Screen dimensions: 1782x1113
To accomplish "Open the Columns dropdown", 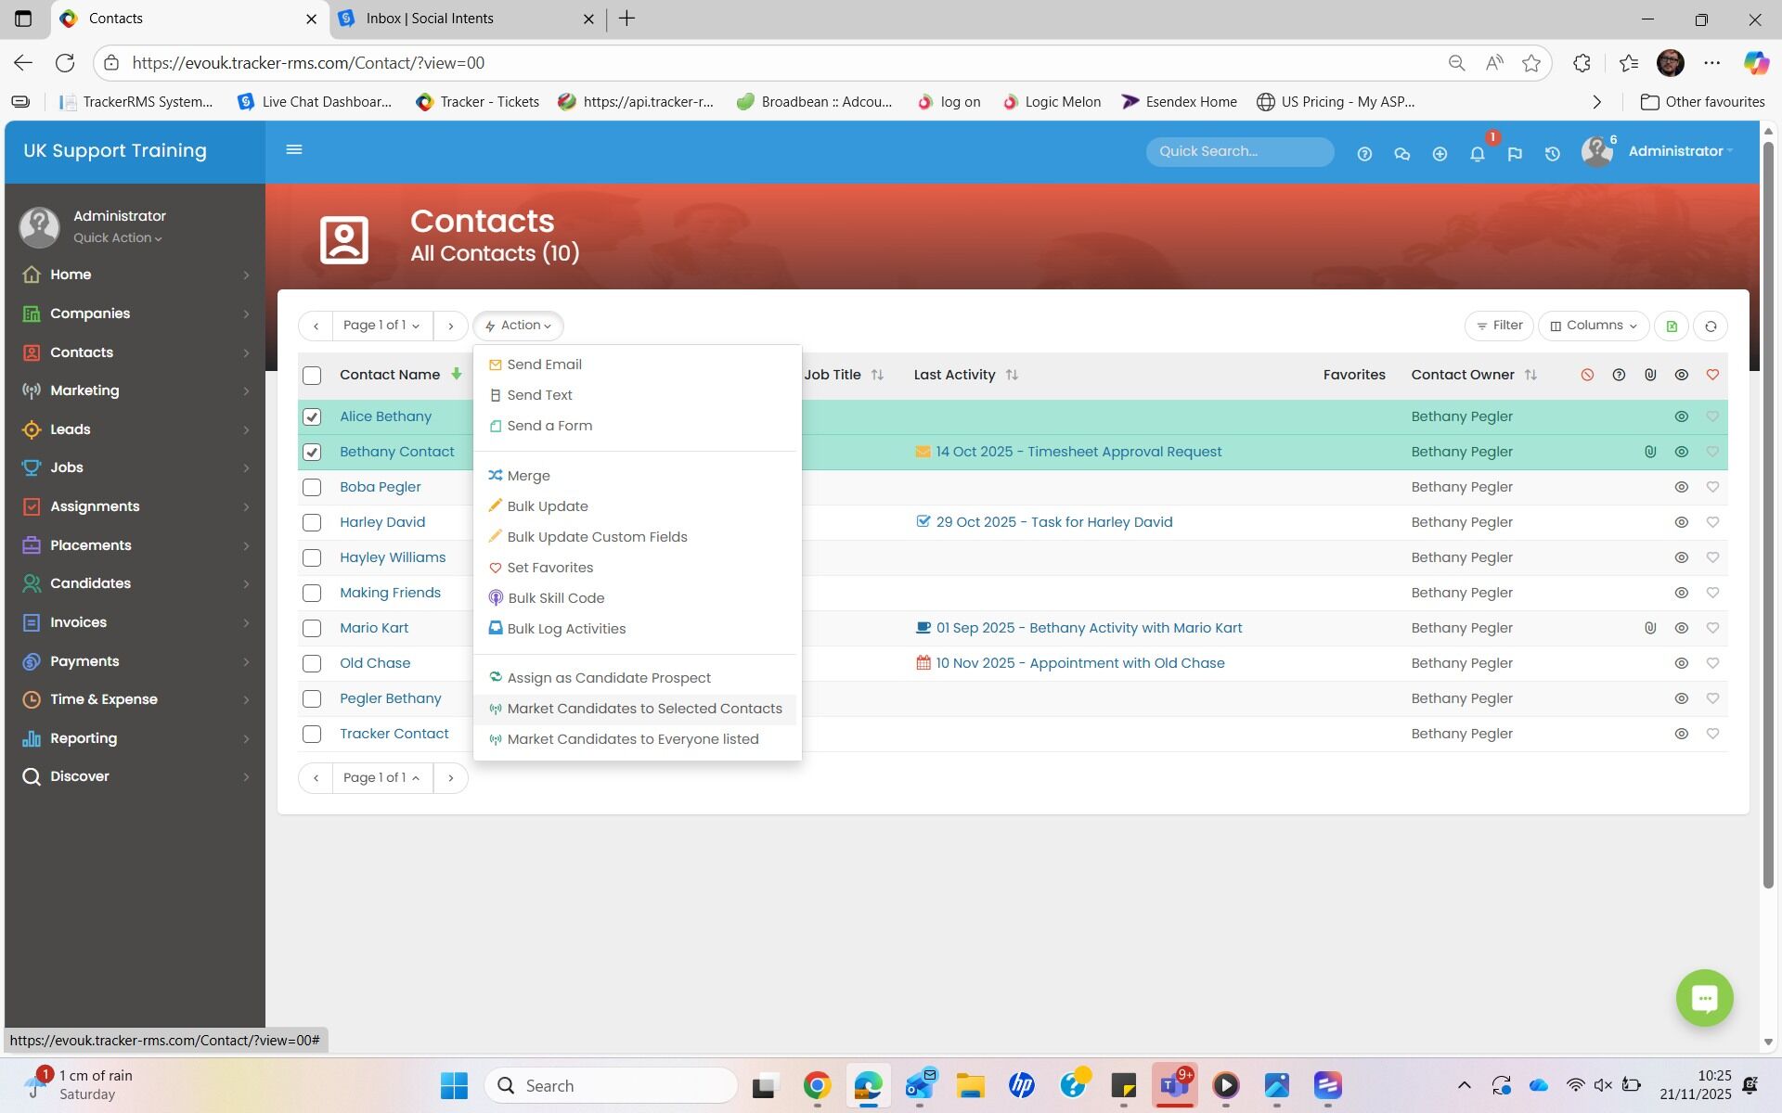I will point(1594,326).
